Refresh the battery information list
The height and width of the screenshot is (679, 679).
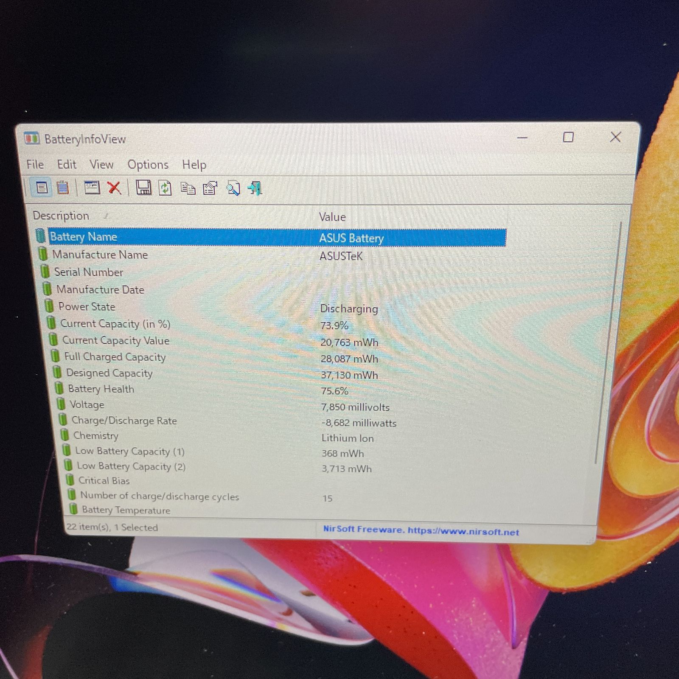(x=165, y=188)
